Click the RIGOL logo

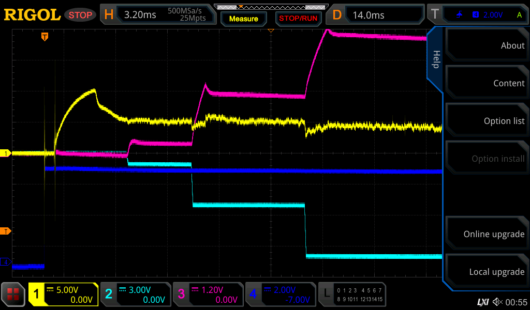[32, 15]
